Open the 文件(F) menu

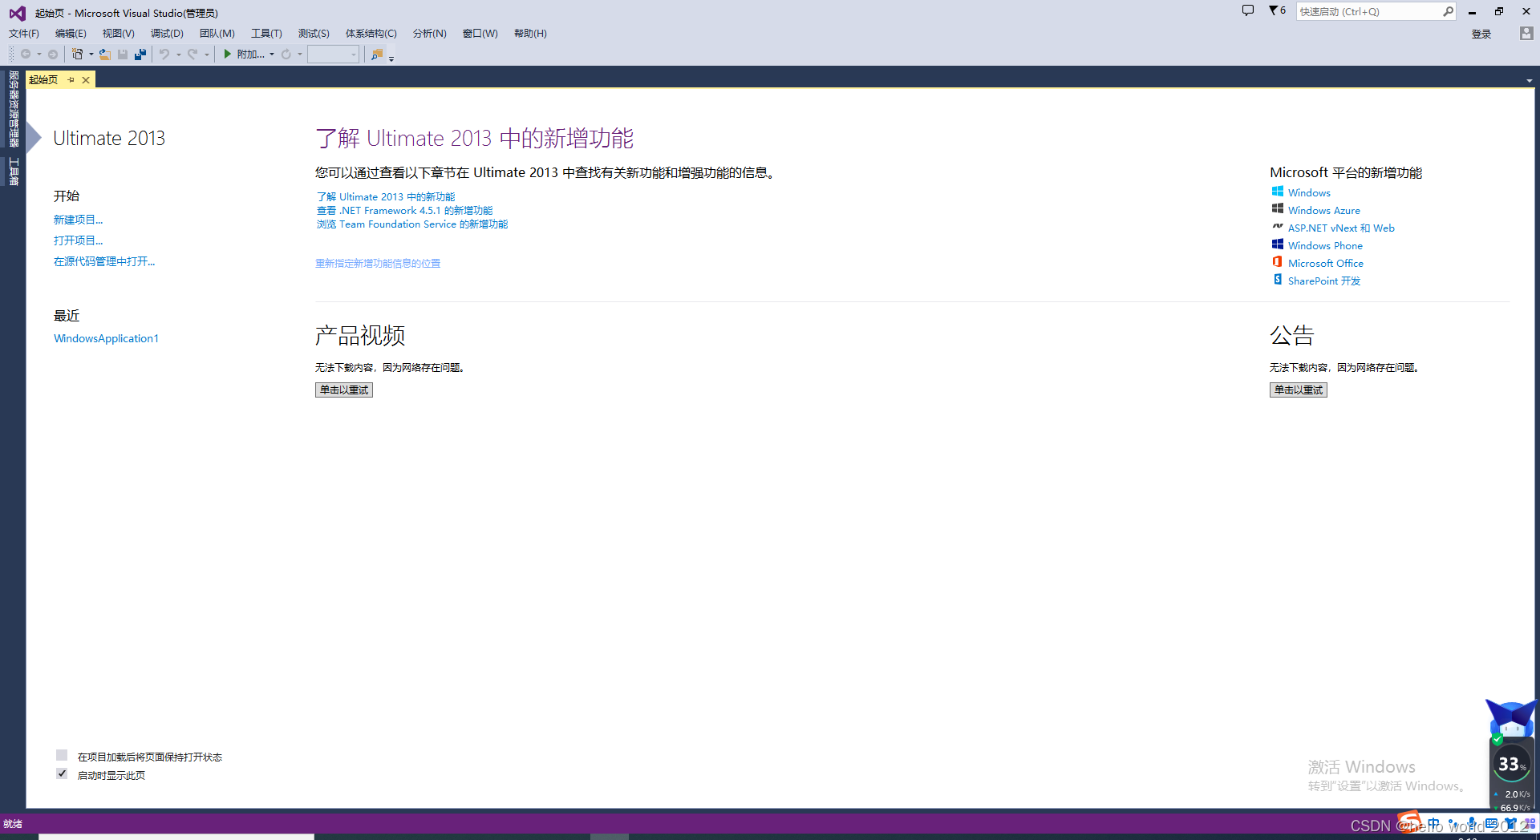point(24,34)
